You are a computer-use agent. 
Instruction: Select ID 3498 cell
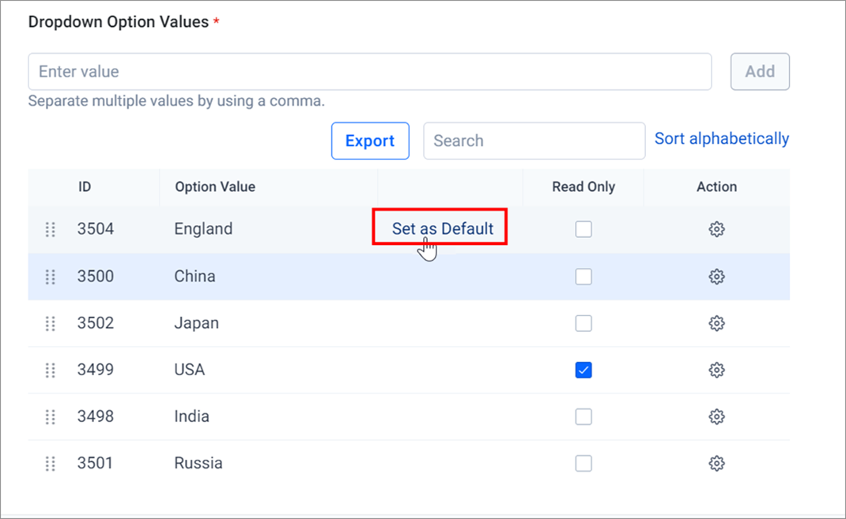(x=96, y=416)
